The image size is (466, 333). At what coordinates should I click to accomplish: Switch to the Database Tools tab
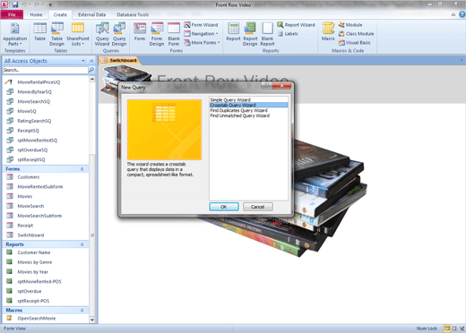click(x=133, y=14)
